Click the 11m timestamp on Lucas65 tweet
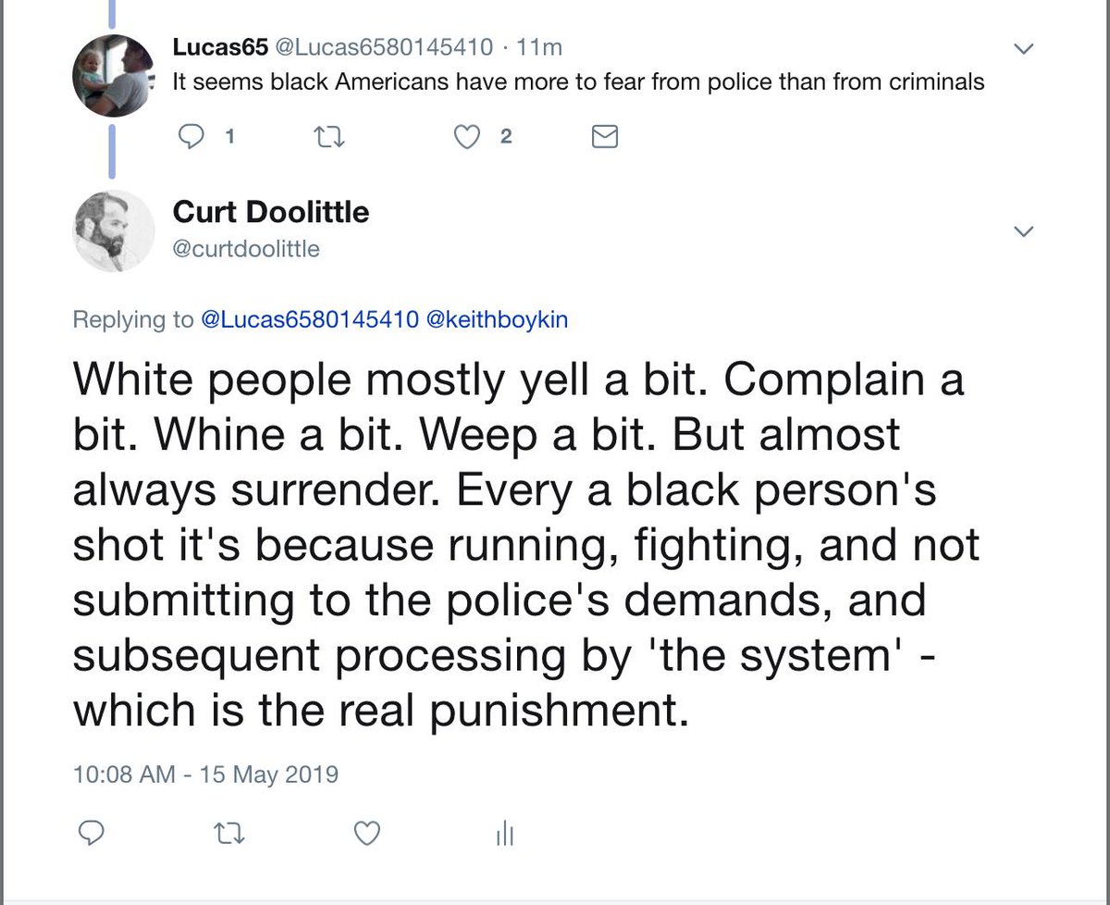Viewport: 1110px width, 905px height. [541, 46]
